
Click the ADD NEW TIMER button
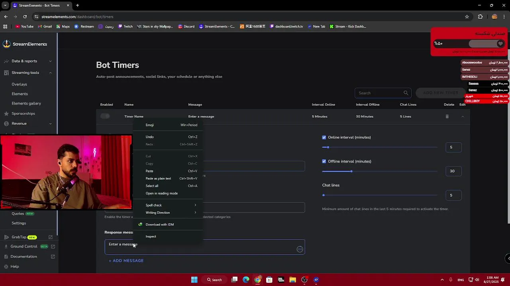[x=440, y=93]
